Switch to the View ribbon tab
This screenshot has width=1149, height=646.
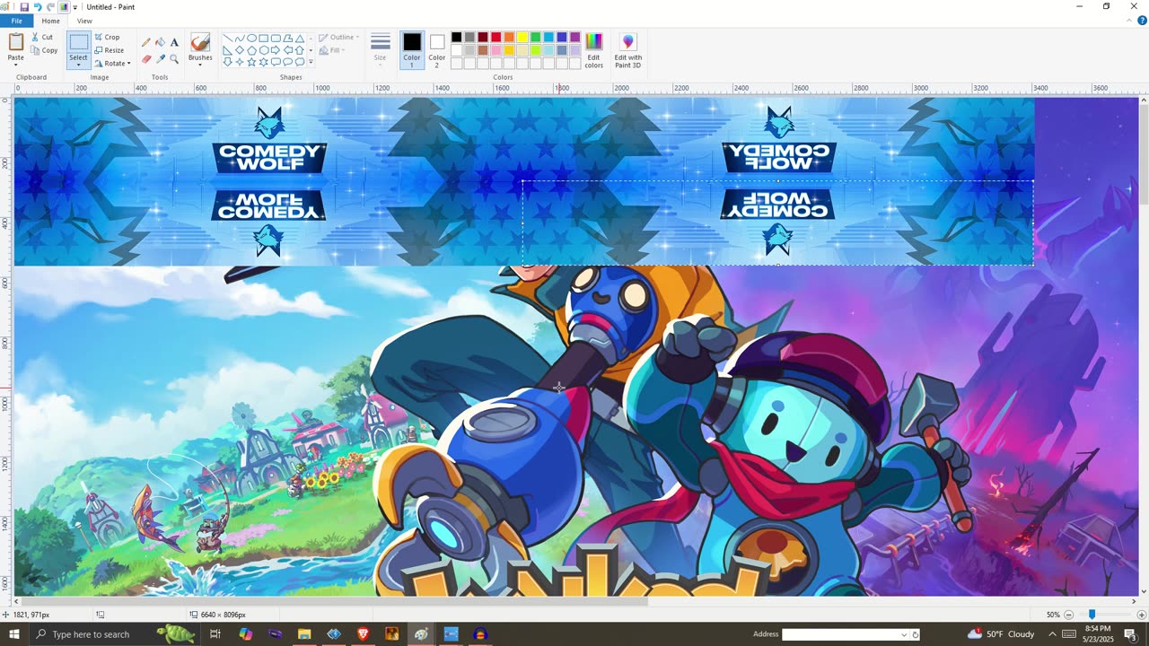(x=84, y=21)
